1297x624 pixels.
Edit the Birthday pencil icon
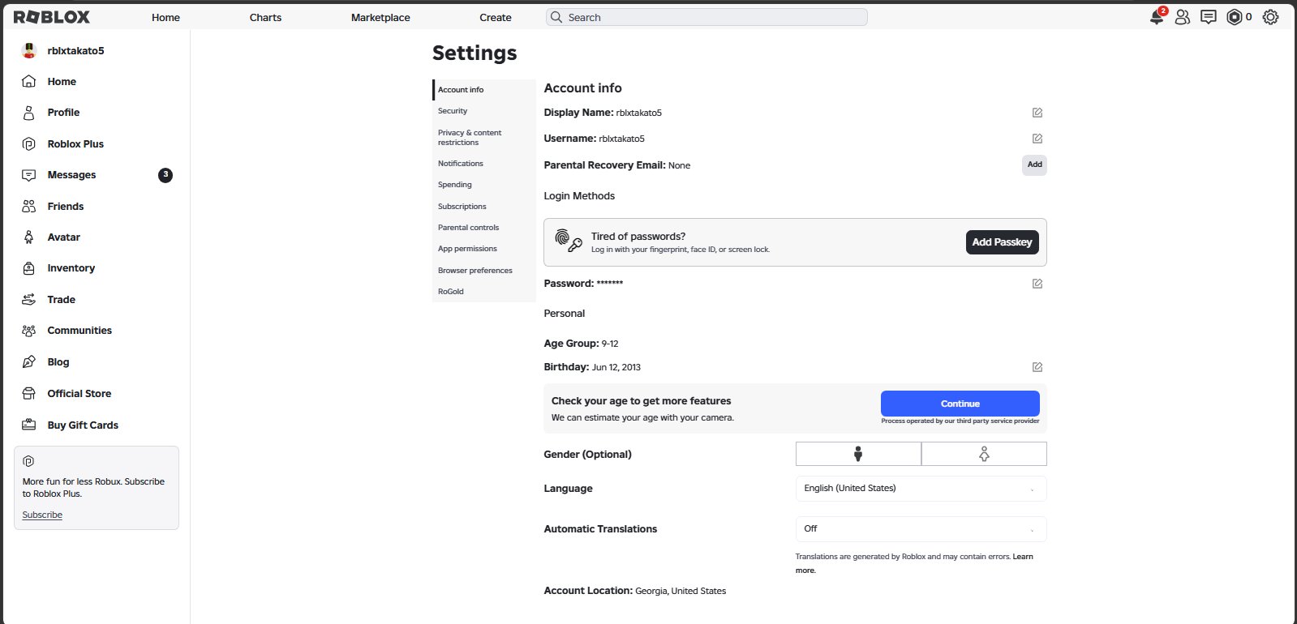(x=1037, y=367)
